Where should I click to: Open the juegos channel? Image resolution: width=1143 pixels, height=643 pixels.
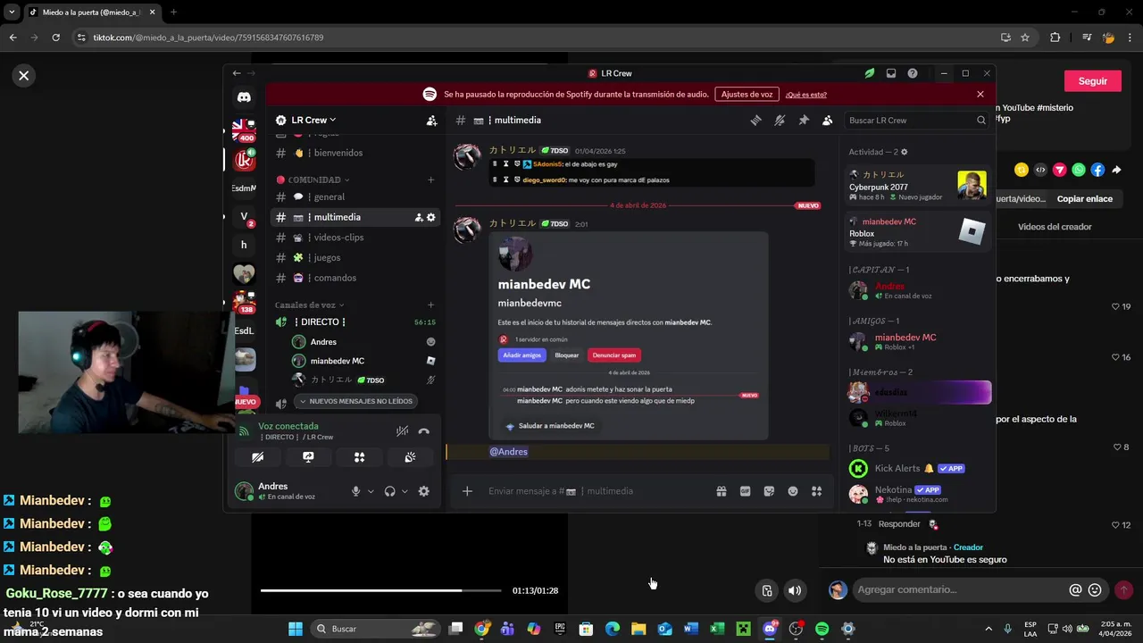(355, 257)
